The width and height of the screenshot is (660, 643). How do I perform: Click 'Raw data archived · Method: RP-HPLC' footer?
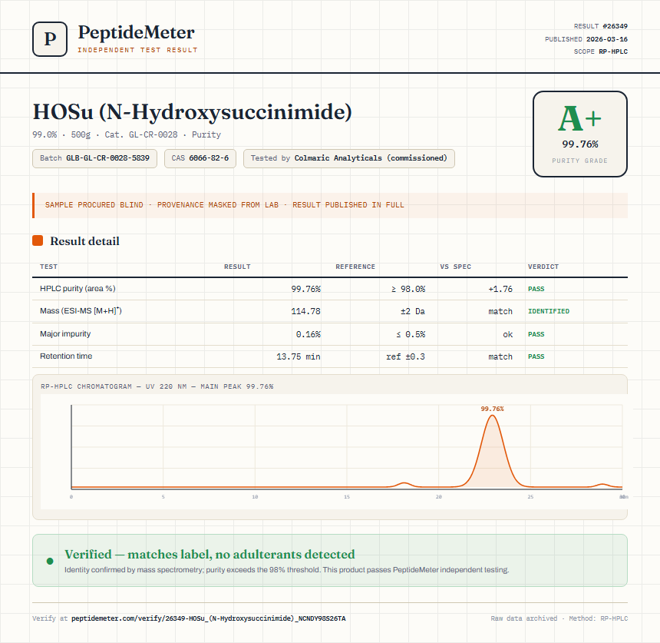[559, 618]
